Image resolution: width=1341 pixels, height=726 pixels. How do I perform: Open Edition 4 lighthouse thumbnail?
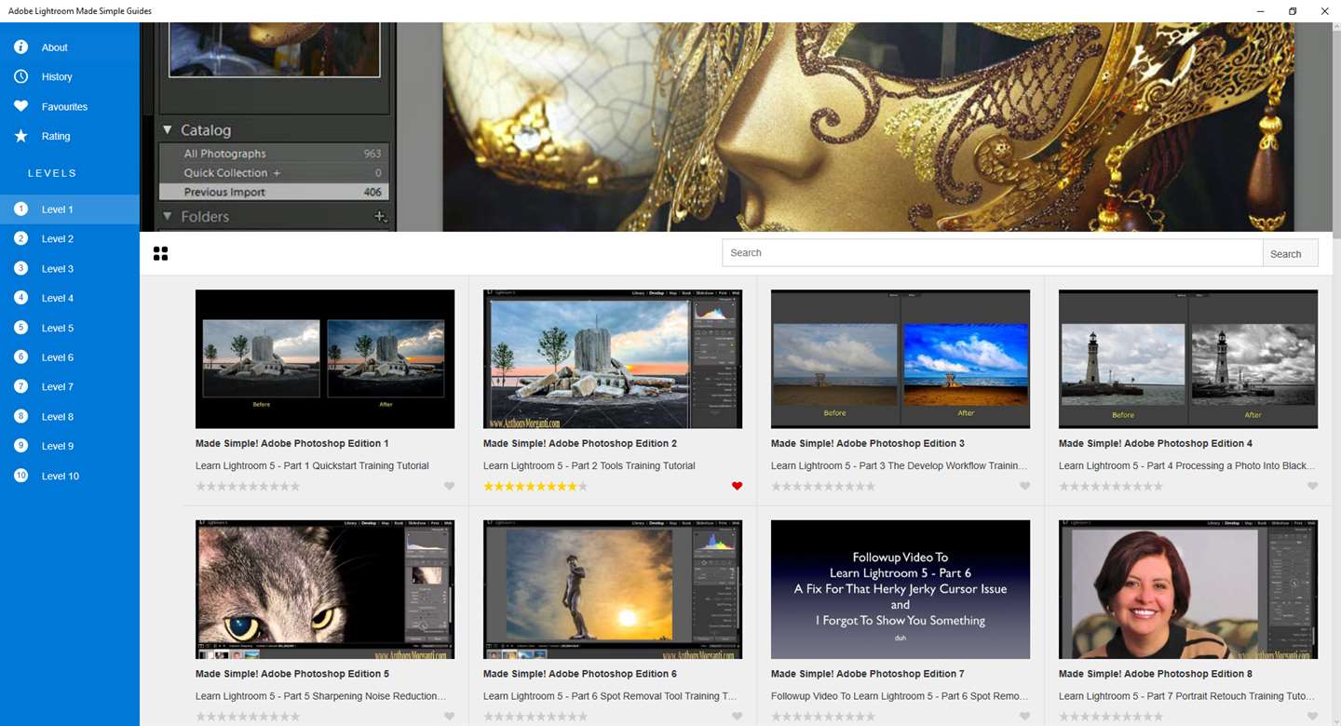tap(1188, 359)
